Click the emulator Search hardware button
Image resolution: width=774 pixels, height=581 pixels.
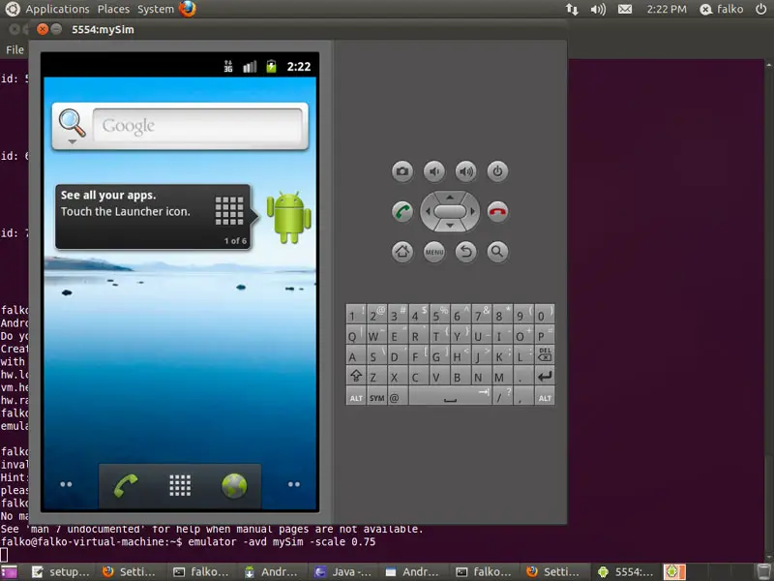(x=497, y=252)
